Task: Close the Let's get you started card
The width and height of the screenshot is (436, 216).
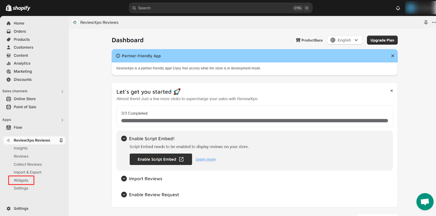Action: pyautogui.click(x=392, y=91)
